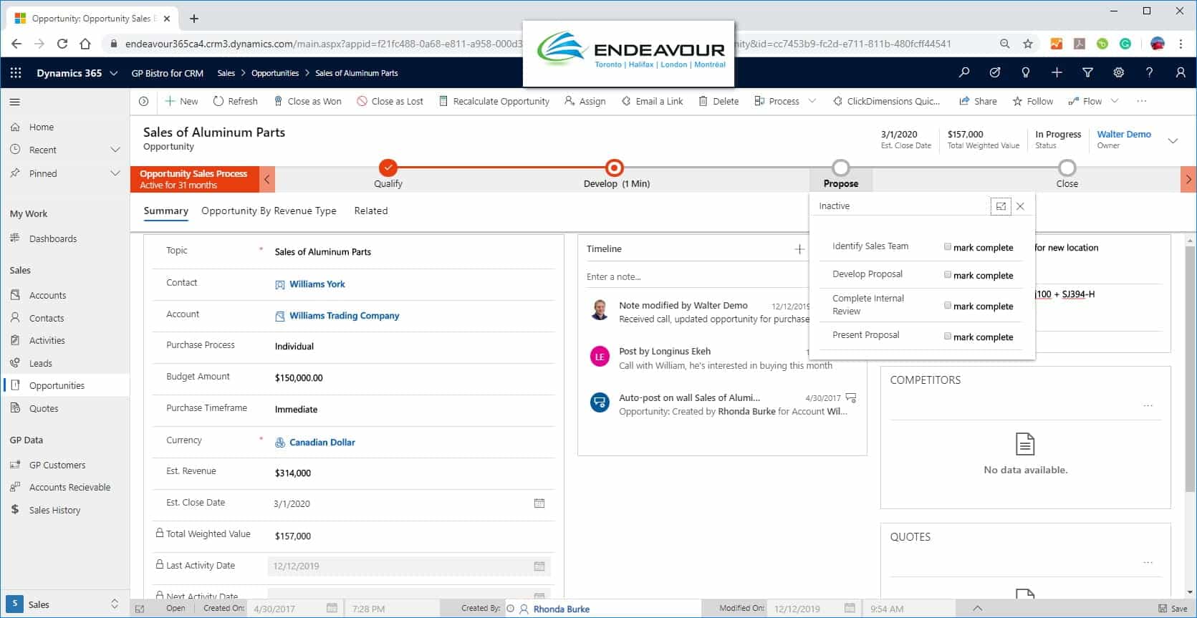Expand the Pinned section chevron

[115, 173]
